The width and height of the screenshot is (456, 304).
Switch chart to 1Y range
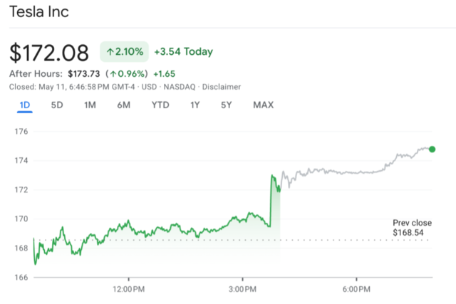[195, 105]
